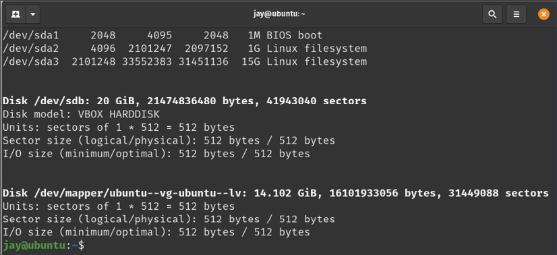
Task: Open the hamburger menu
Action: point(516,14)
